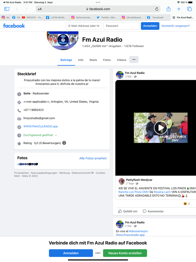The height and width of the screenshot is (262, 196).
Task: Click Anmelden button in bottom banner
Action: tap(71, 253)
